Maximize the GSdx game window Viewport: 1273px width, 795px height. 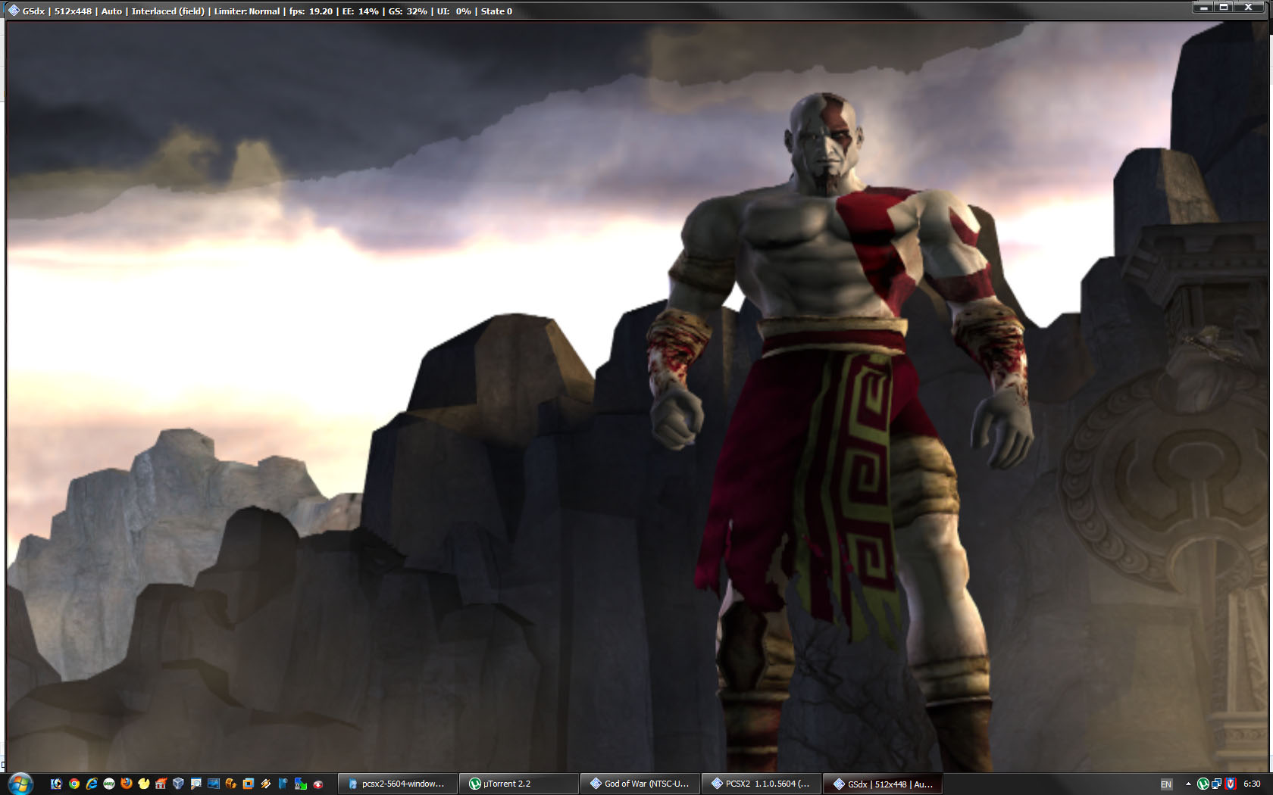[1224, 7]
